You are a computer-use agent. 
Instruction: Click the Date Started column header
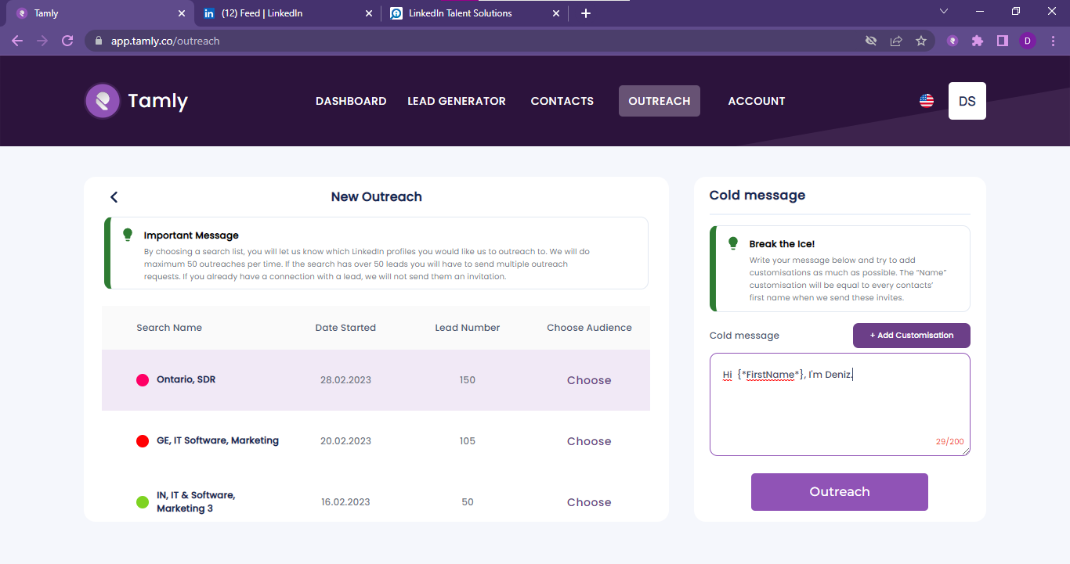coord(345,328)
